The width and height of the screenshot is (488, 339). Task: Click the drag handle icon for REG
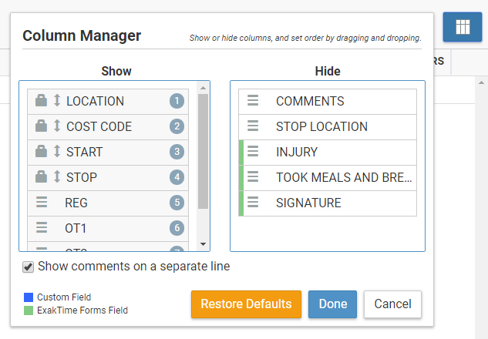[42, 203]
